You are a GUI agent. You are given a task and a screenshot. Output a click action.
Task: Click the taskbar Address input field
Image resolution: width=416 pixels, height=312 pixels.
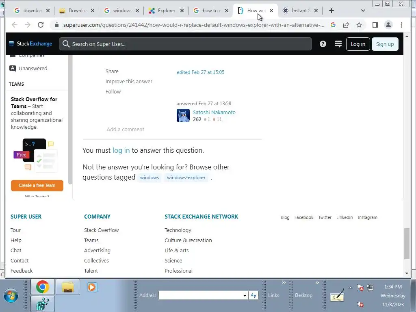tap(201, 295)
